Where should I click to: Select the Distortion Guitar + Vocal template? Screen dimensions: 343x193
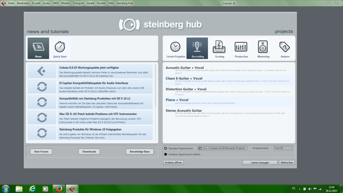pyautogui.click(x=229, y=91)
